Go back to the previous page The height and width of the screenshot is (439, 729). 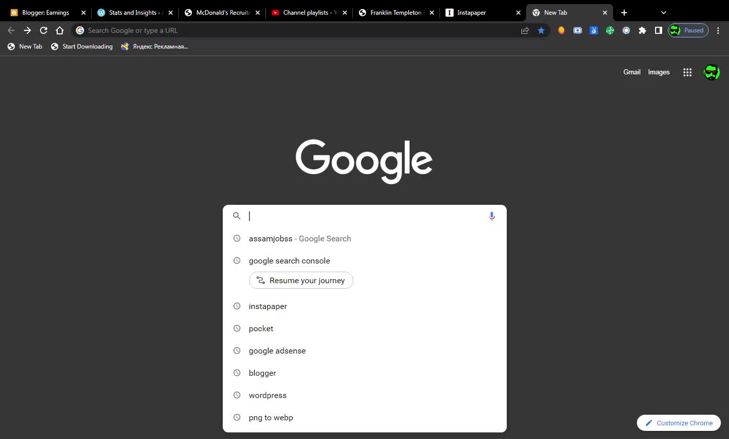pyautogui.click(x=11, y=30)
